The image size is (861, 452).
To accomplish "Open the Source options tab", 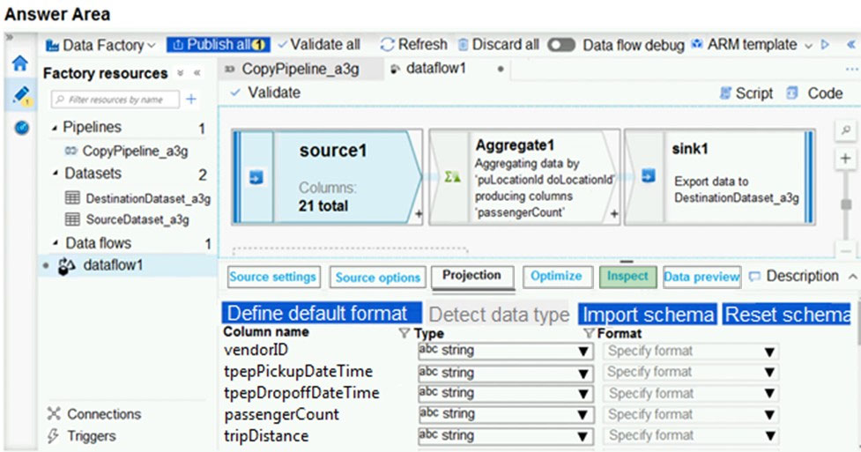I will coord(378,278).
